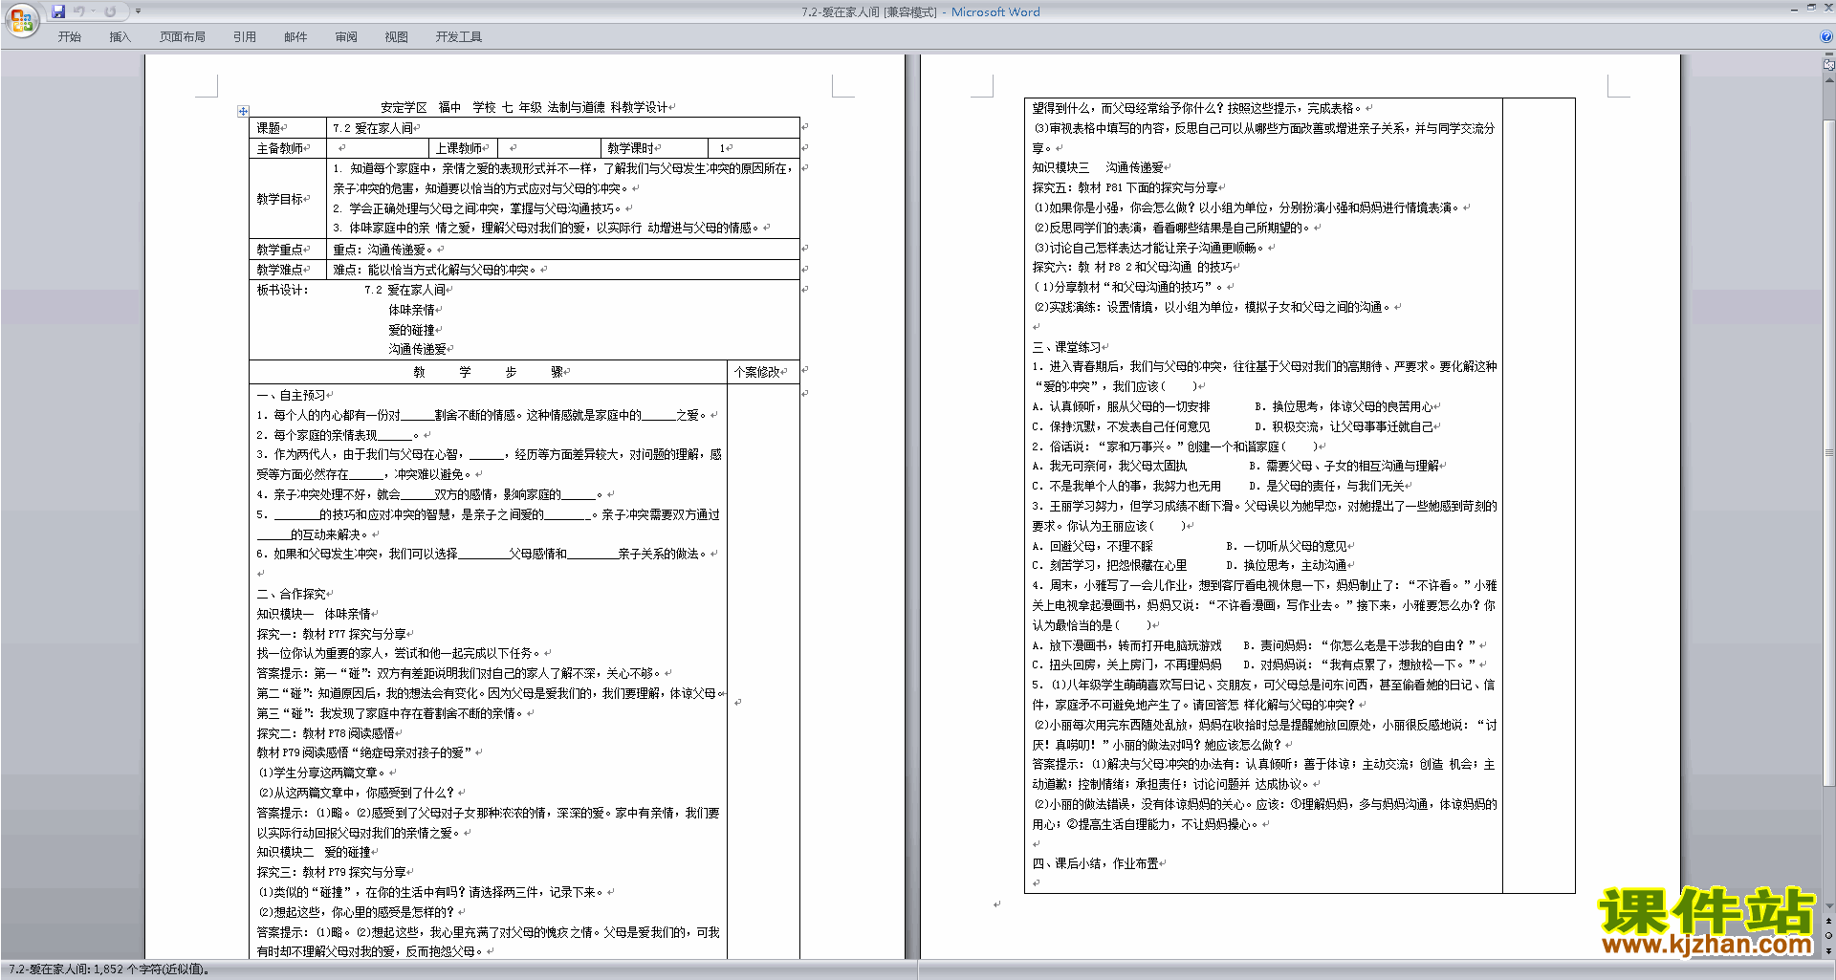Click the line 知识模块三 沟通传递爱
The width and height of the screenshot is (1836, 980).
[1100, 167]
